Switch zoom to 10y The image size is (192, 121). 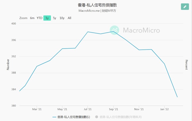coord(62,18)
